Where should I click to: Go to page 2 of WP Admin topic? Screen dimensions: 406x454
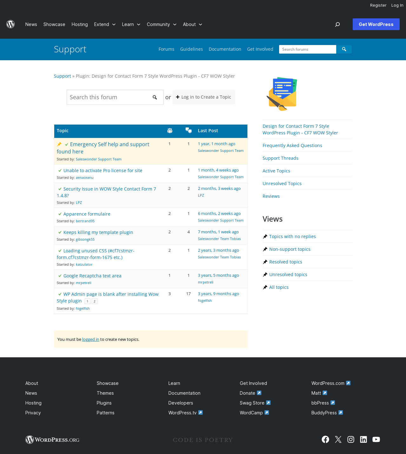pyautogui.click(x=95, y=301)
